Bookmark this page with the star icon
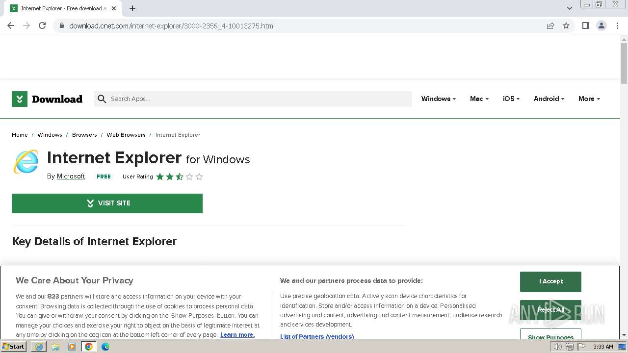The height and width of the screenshot is (353, 628). [566, 25]
